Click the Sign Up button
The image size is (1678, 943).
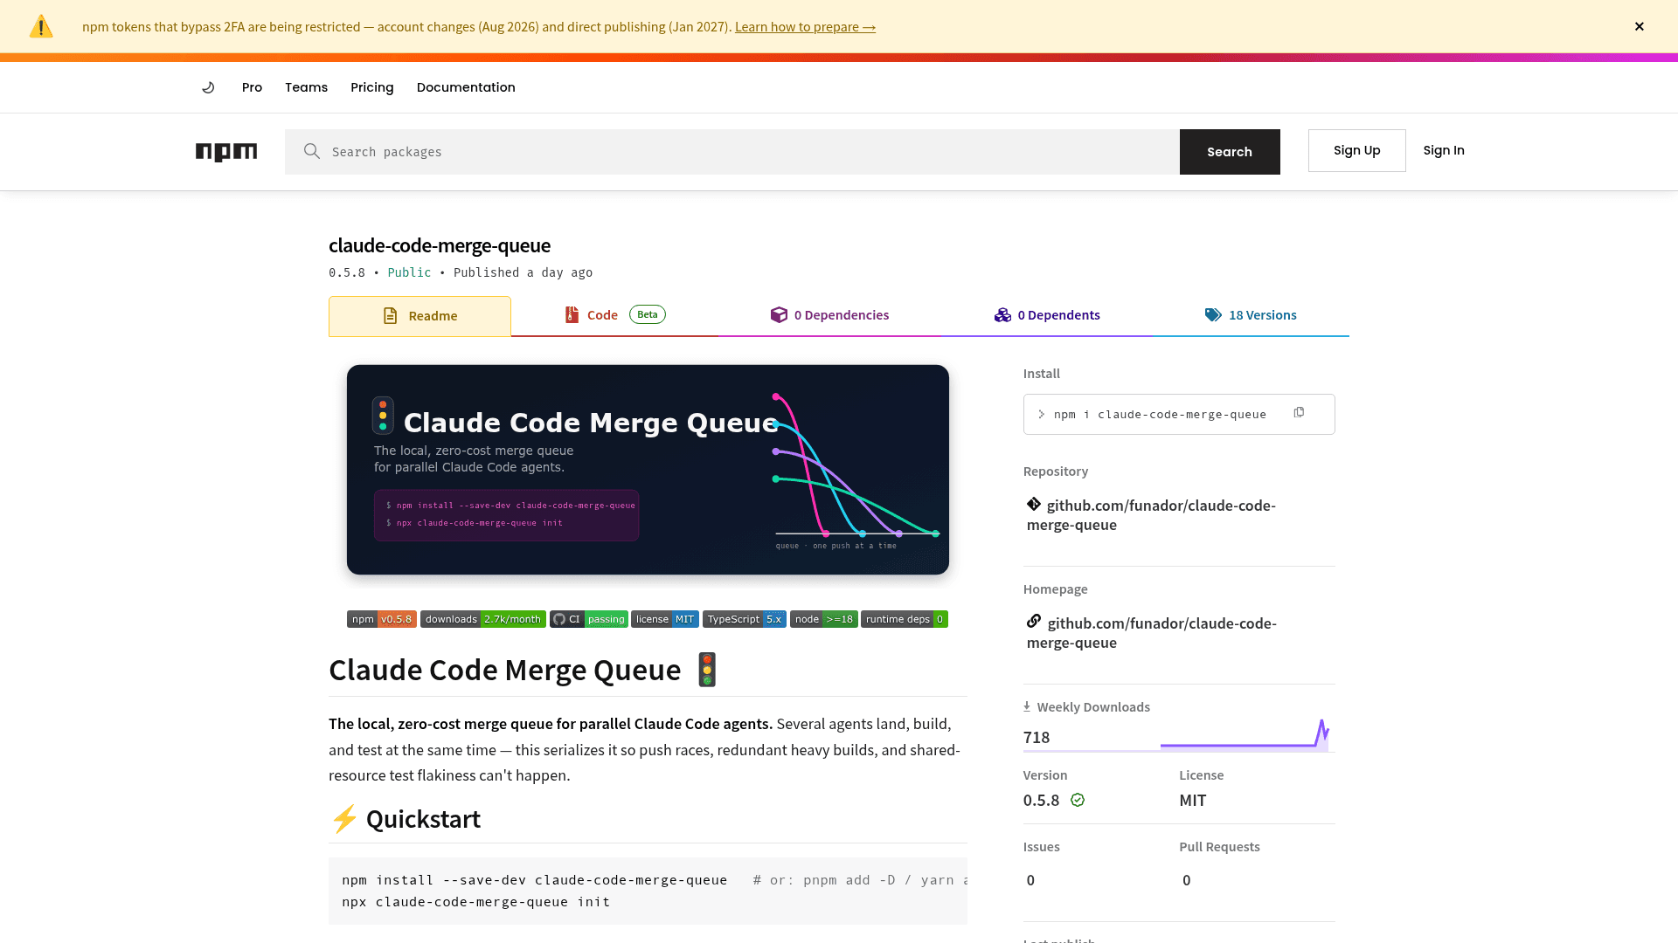[x=1356, y=150]
